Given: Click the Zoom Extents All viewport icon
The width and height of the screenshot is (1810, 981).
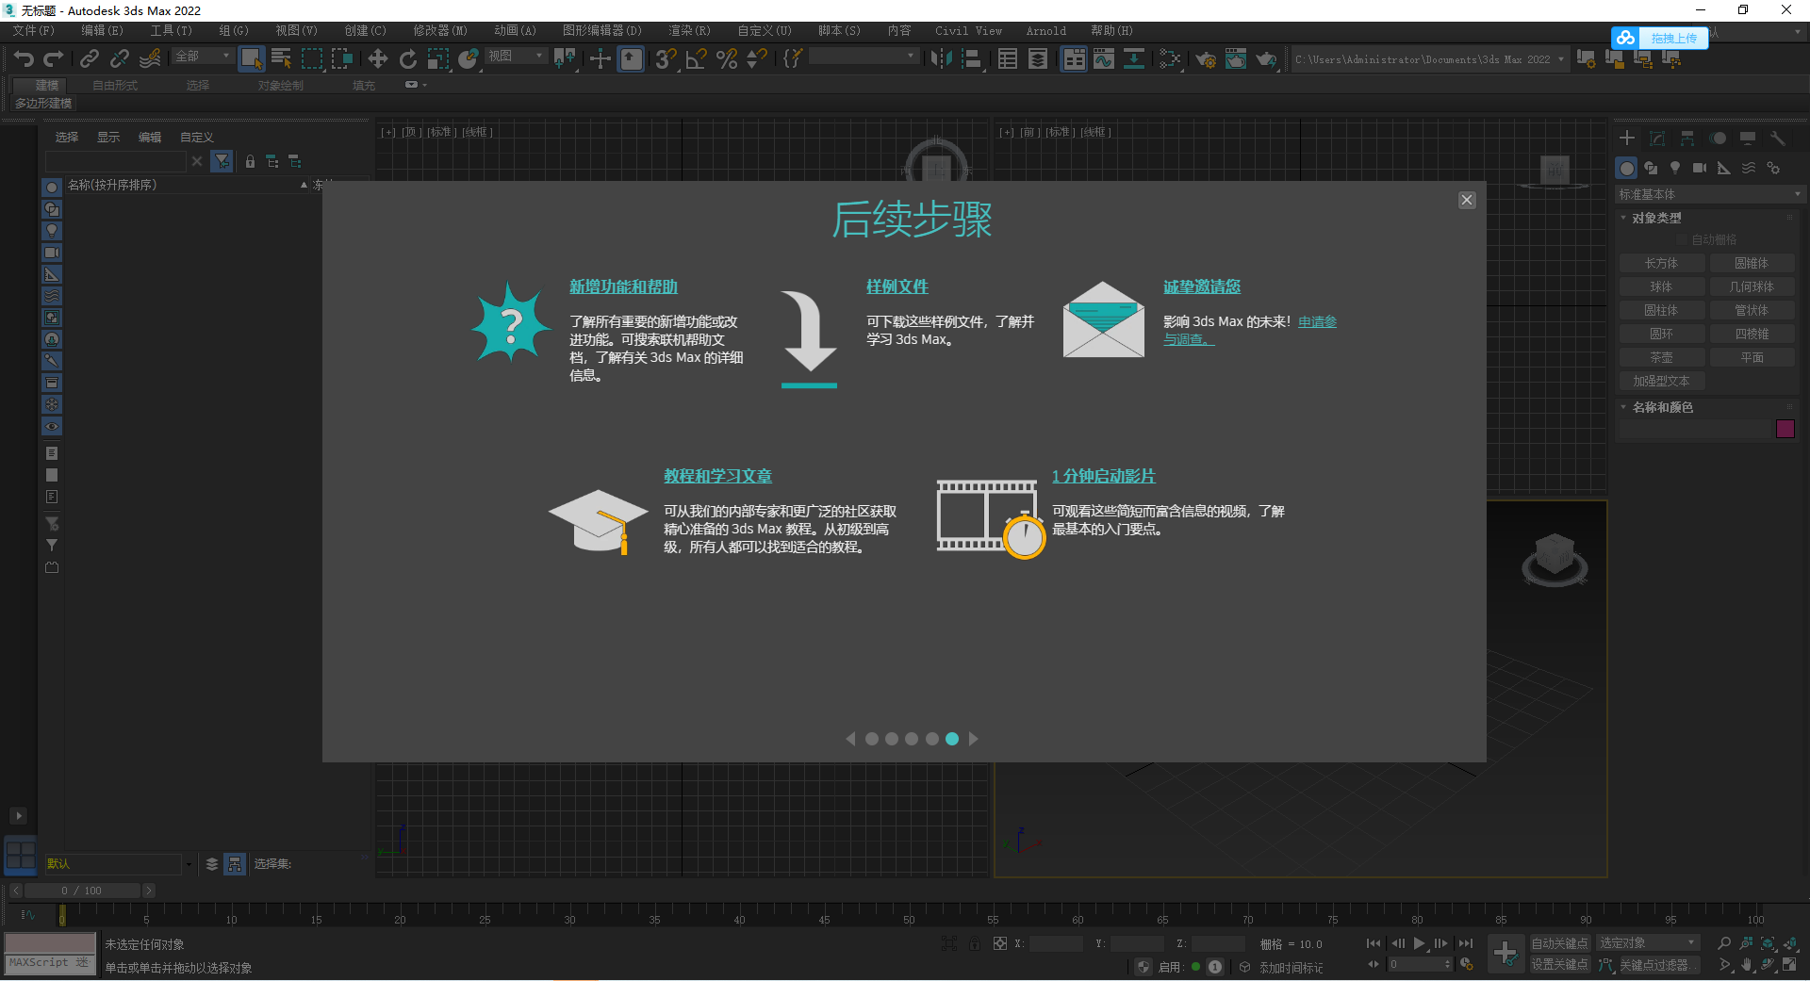Looking at the screenshot, I should coord(1790,943).
